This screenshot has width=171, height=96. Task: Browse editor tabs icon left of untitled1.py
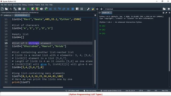(x=2, y=15)
